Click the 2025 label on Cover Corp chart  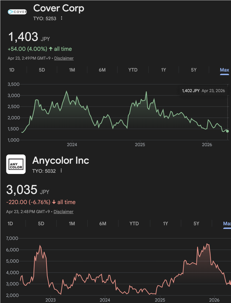point(140,145)
